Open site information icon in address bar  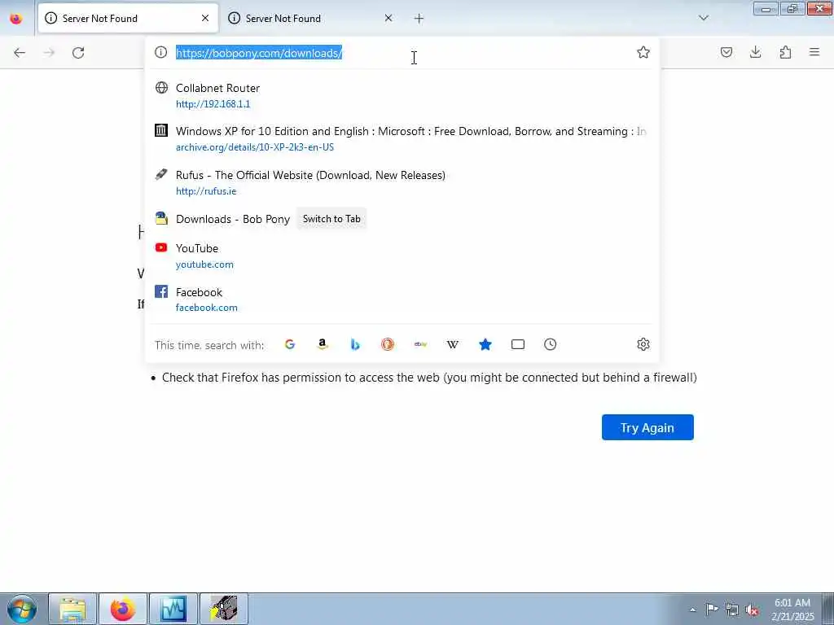(160, 52)
